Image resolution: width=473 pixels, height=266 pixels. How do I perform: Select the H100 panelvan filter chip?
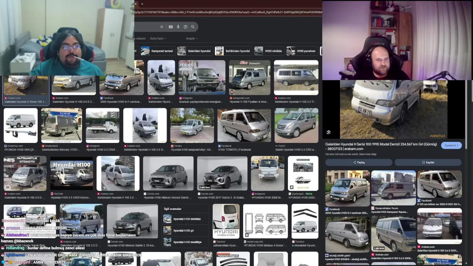[302, 51]
